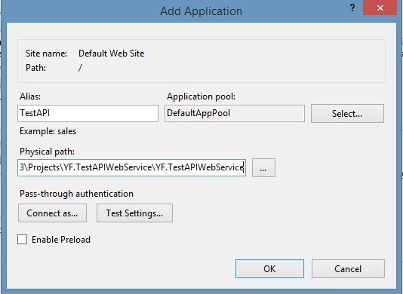Click the Physical path text field
403x294 pixels.
[x=131, y=167]
